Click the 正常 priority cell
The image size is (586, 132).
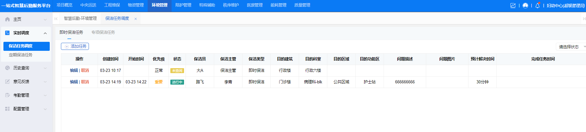point(159,71)
